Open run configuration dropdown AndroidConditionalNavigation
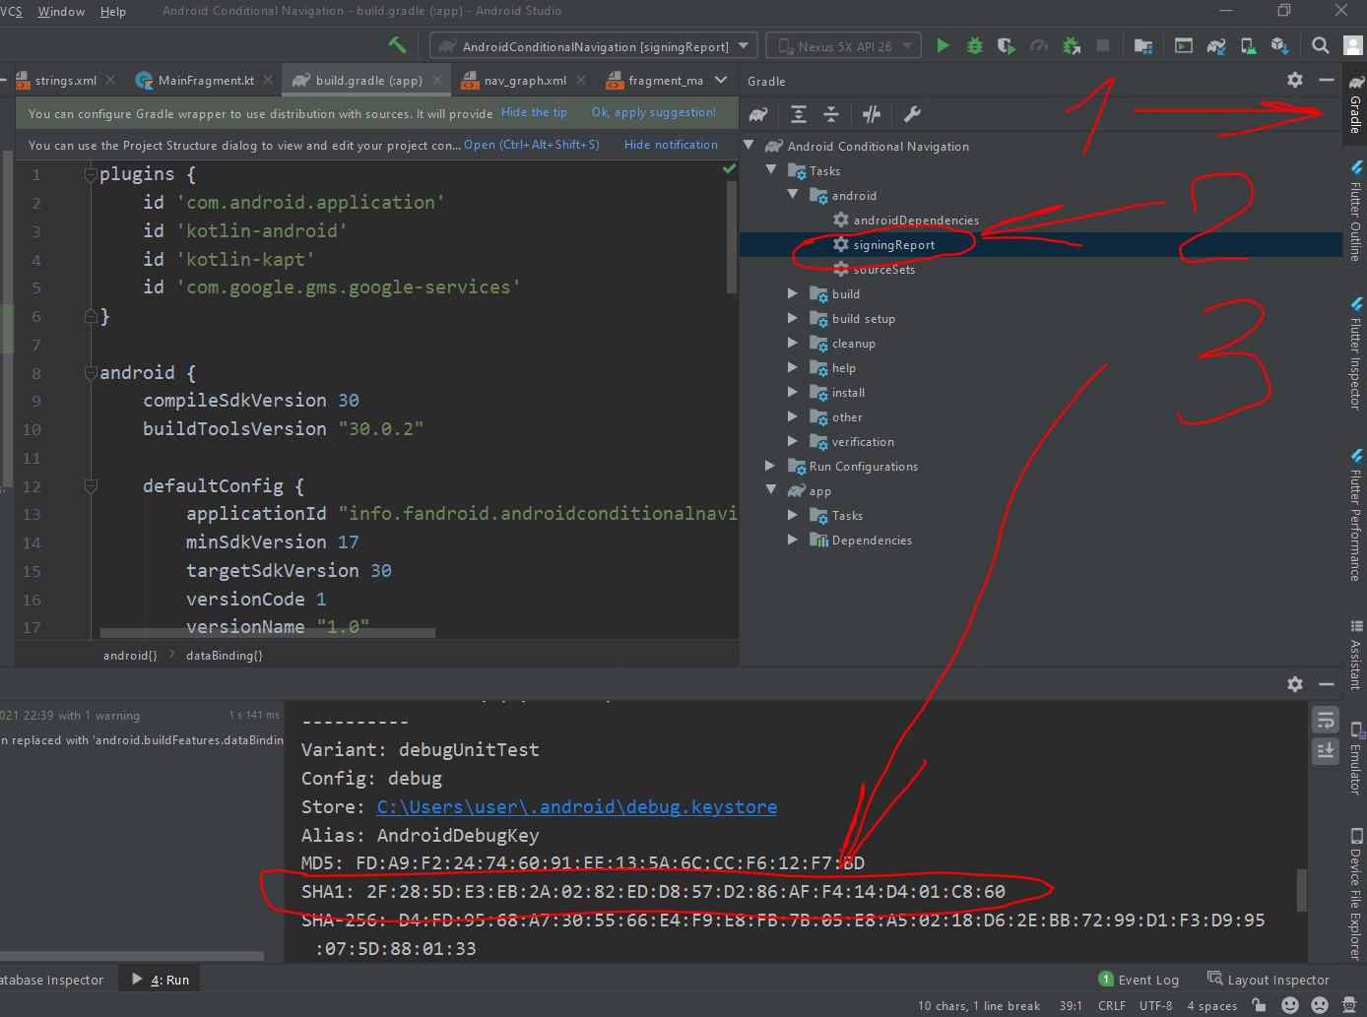The height and width of the screenshot is (1017, 1367). pos(594,46)
